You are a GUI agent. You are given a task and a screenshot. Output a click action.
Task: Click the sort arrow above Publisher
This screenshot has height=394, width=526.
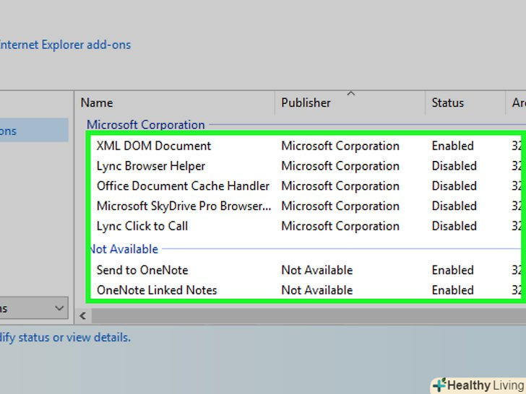tap(350, 94)
